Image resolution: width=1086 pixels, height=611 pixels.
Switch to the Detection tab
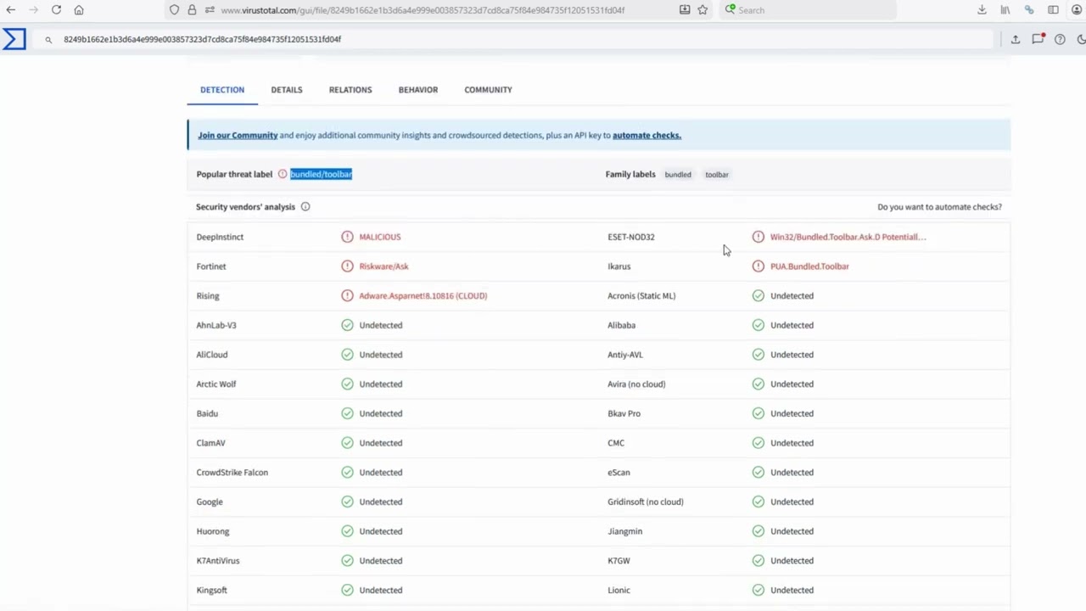click(222, 89)
